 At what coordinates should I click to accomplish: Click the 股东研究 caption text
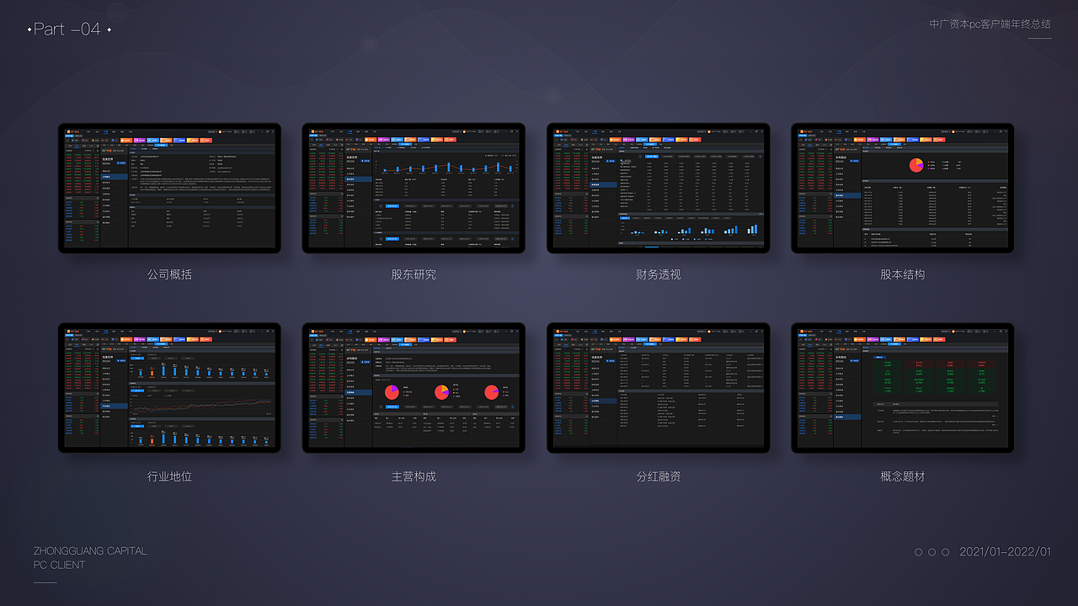[x=414, y=274]
